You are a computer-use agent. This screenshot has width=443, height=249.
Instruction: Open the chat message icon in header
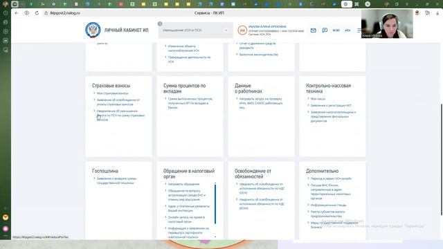click(x=325, y=30)
